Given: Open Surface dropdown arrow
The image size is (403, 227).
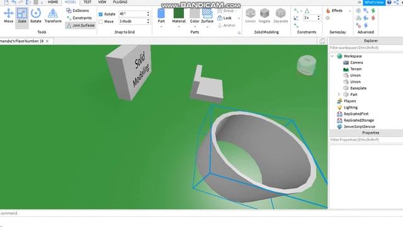Looking at the screenshot, I should [207, 26].
